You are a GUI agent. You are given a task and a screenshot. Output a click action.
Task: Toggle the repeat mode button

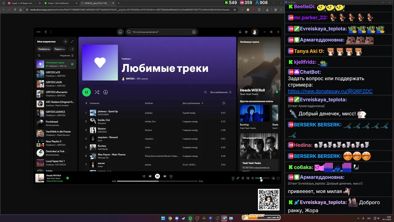(171, 176)
